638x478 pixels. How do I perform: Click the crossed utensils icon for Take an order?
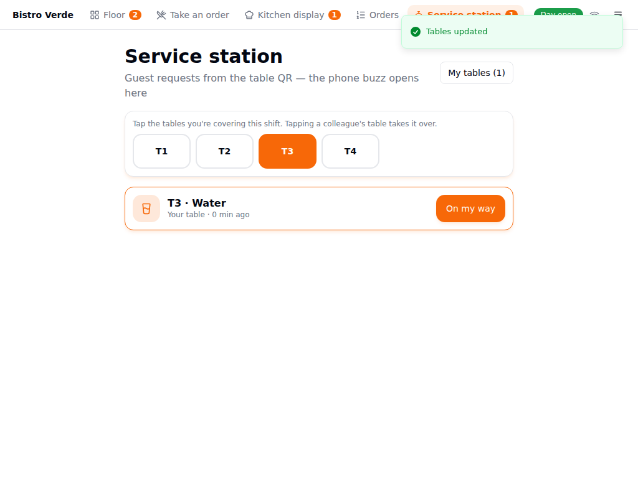coord(161,15)
